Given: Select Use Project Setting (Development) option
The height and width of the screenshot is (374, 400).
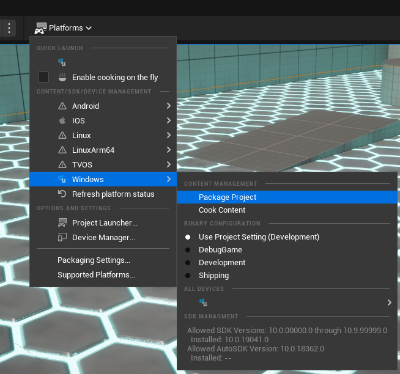Looking at the screenshot, I should [x=287, y=237].
